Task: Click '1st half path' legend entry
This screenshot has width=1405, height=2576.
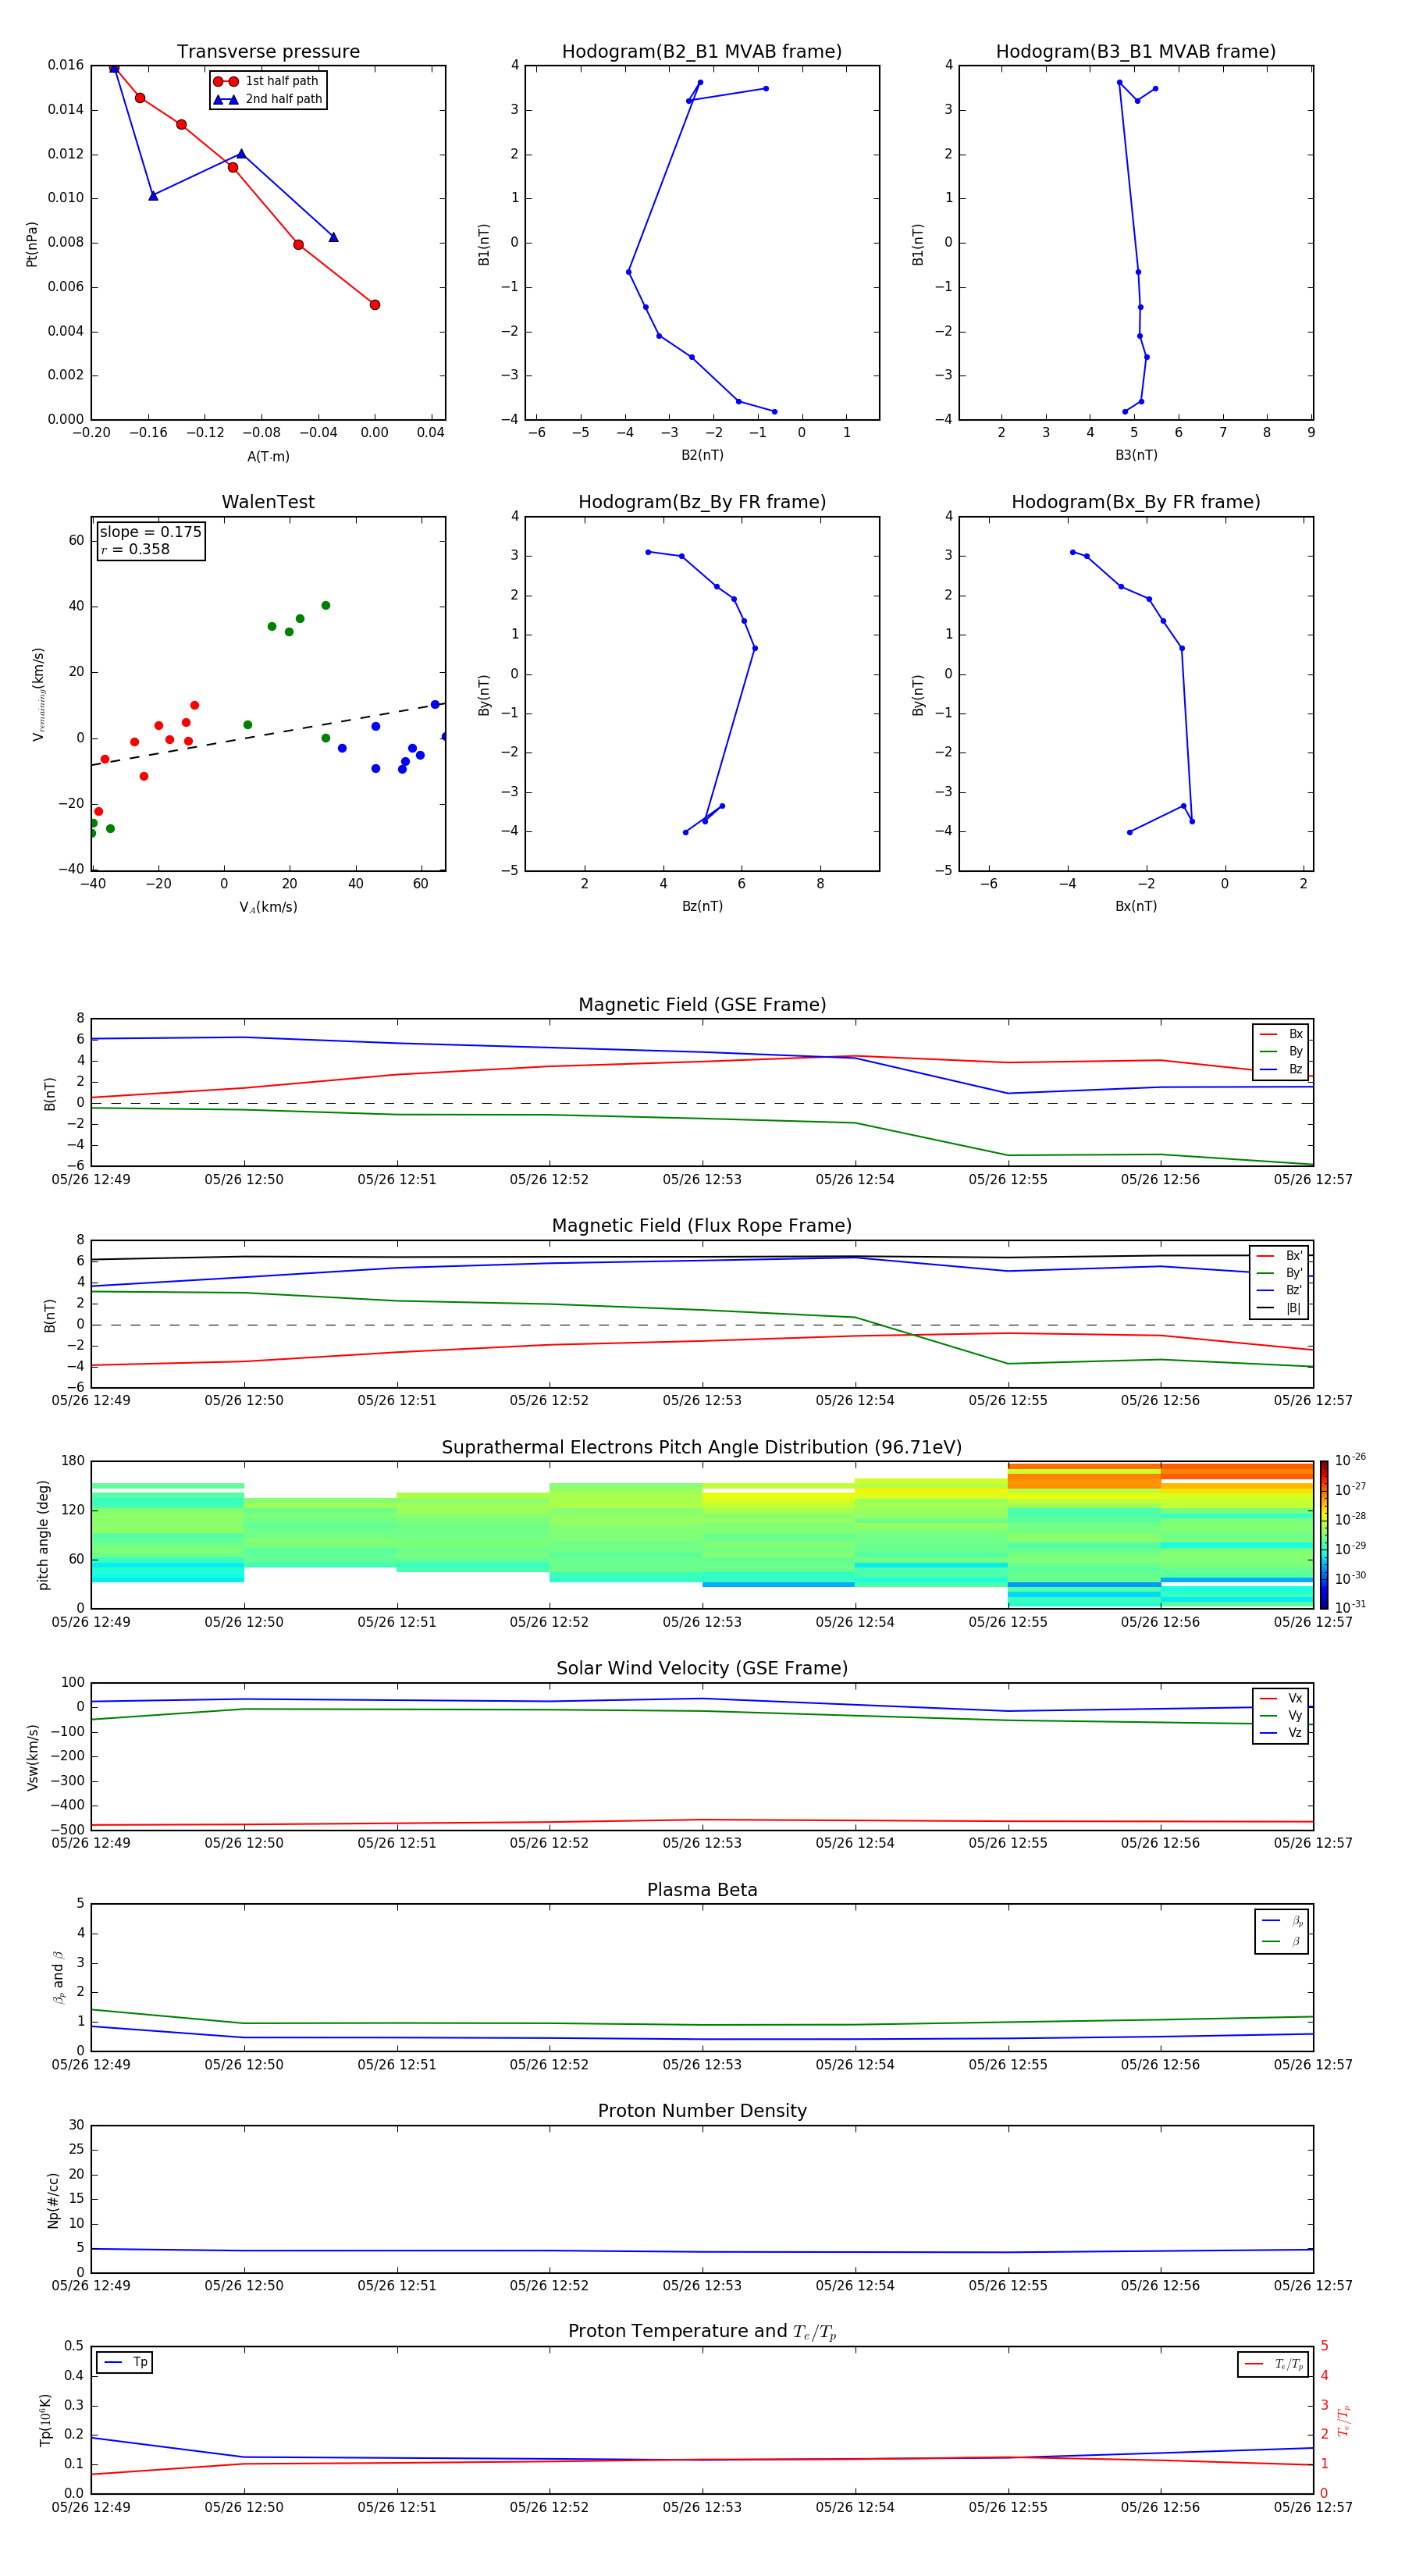Action: pyautogui.click(x=266, y=81)
